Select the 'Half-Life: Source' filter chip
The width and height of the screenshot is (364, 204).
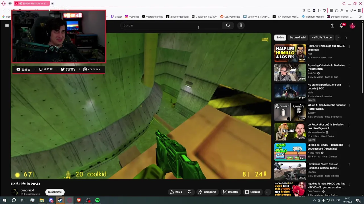tap(321, 37)
